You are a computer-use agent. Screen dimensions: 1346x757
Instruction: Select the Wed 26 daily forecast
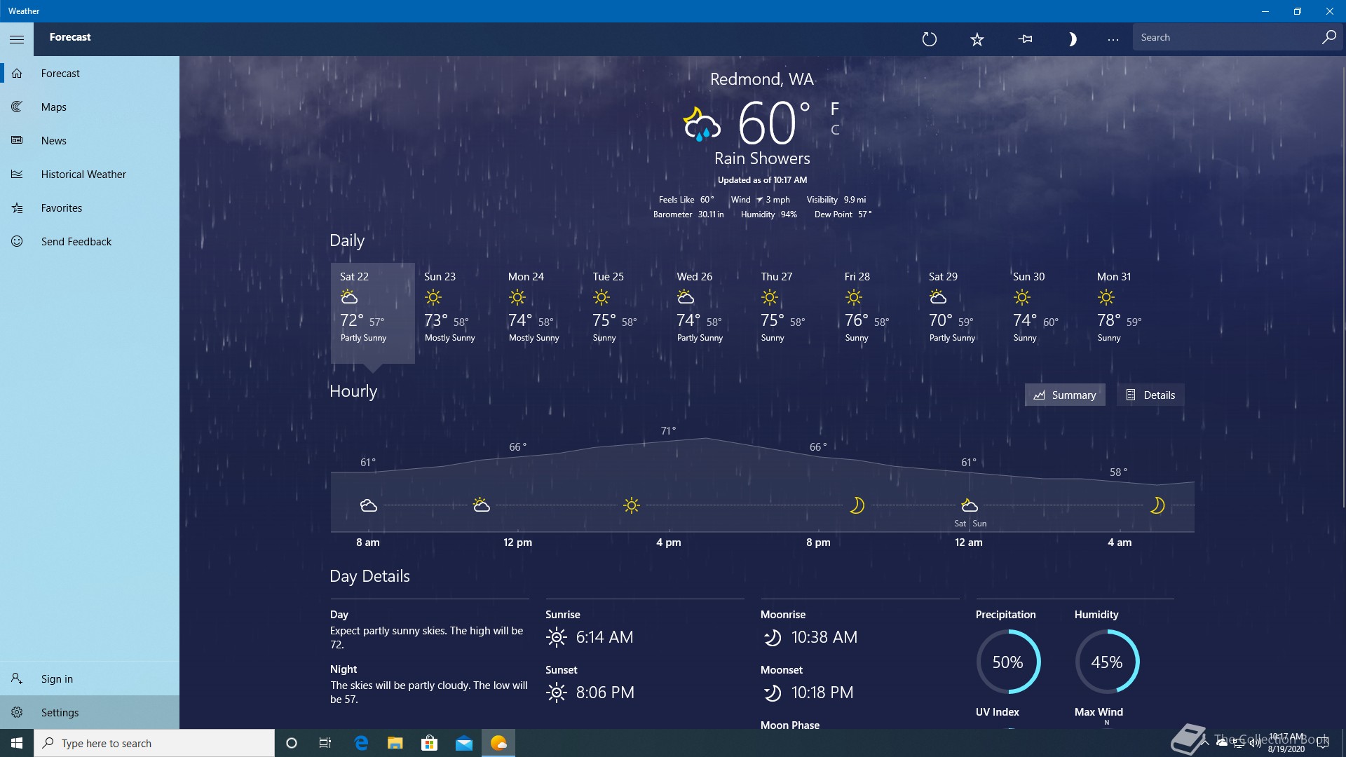coord(709,313)
